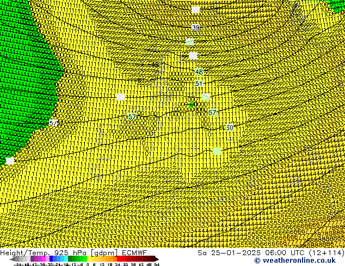The width and height of the screenshot is (345, 266).
Task: Click the '12' legend scale value
Action: (102, 265)
